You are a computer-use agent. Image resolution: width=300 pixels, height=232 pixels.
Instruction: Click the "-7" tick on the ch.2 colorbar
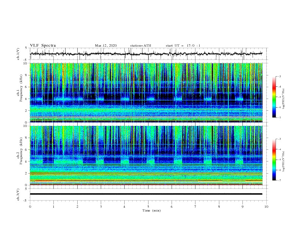[279, 180]
